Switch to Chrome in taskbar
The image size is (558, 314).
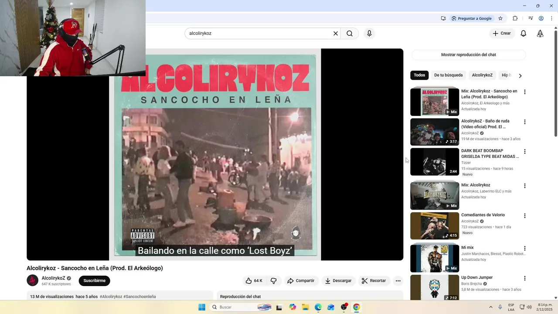coord(357,307)
